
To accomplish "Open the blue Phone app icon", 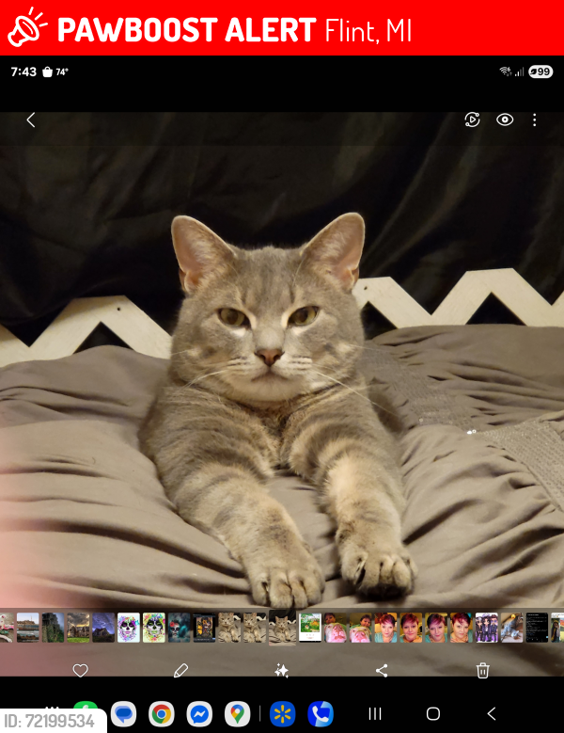I will click(321, 714).
